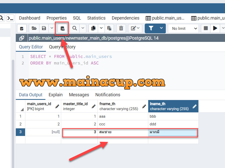Click the Delete row trash icon
225x168 pixels.
point(121,28)
